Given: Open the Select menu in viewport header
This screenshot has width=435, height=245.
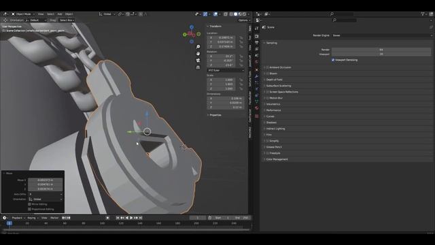Looking at the screenshot, I should [50, 14].
